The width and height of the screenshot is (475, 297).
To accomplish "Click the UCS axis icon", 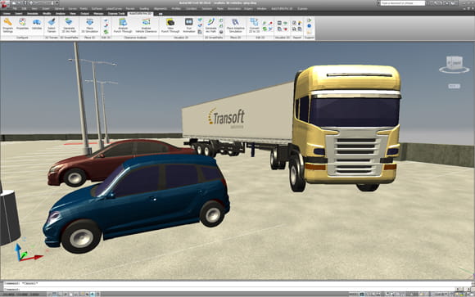I will click(x=27, y=254).
